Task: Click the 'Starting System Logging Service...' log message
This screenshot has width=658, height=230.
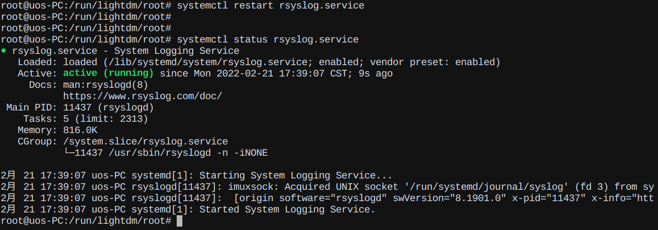Action: click(x=295, y=176)
